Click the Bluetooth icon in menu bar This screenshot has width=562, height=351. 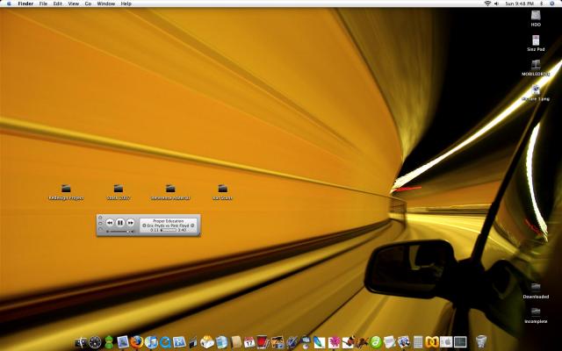[x=542, y=4]
